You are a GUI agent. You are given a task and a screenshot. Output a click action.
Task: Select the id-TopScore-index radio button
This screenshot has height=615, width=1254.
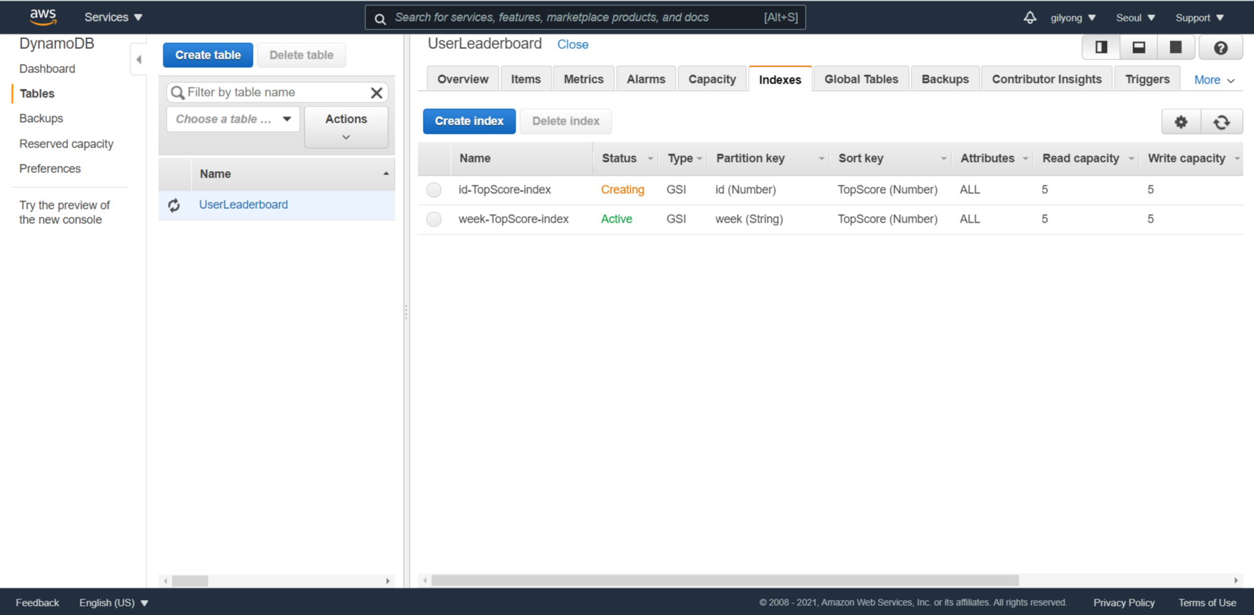point(434,190)
